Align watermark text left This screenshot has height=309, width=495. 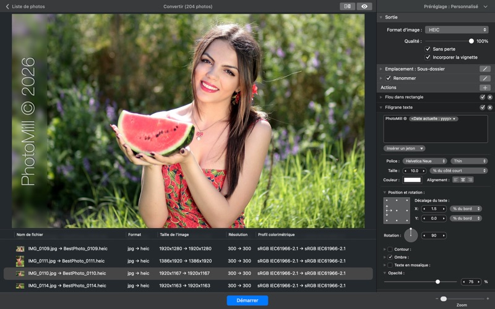tap(456, 180)
